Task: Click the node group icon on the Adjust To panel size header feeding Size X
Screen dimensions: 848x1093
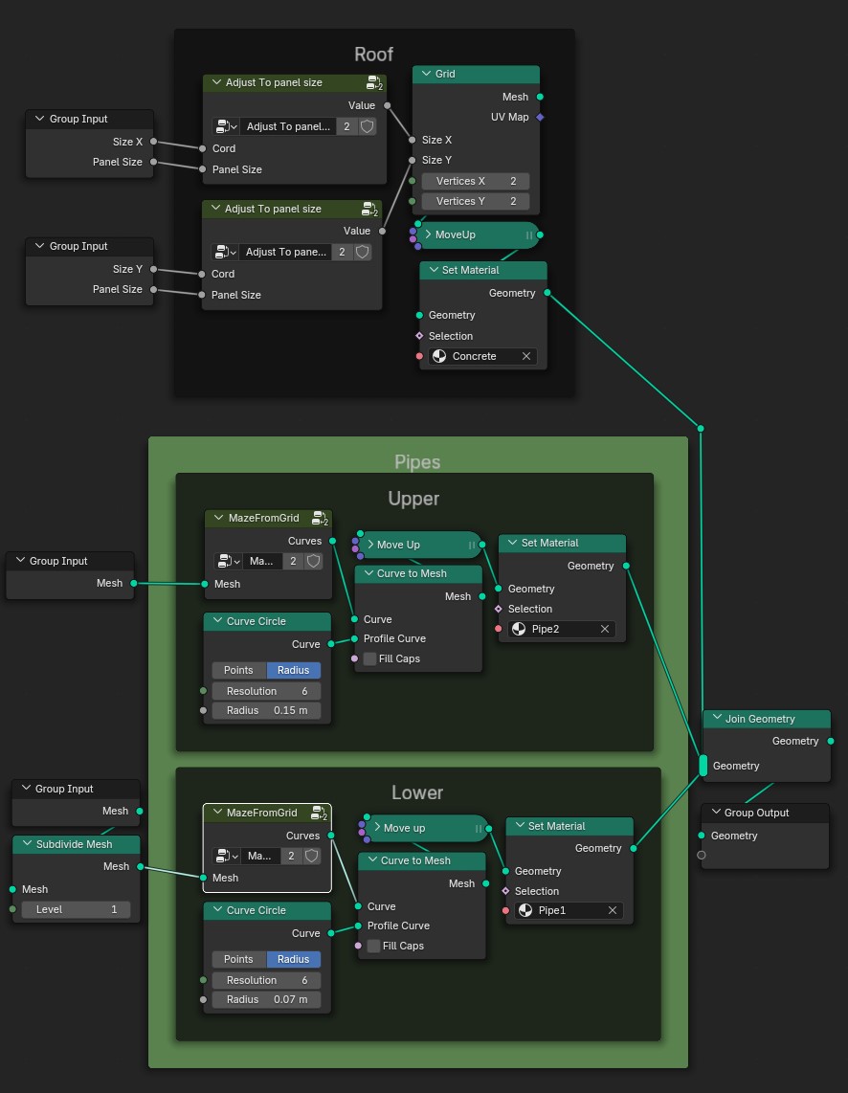Action: click(x=374, y=83)
